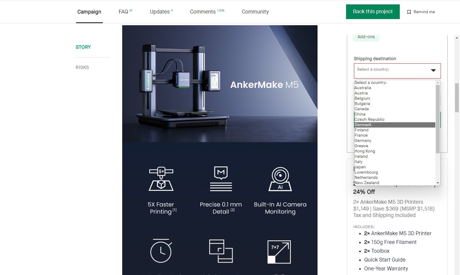Click the '2× 150g Free Filament' item

[x=390, y=242]
